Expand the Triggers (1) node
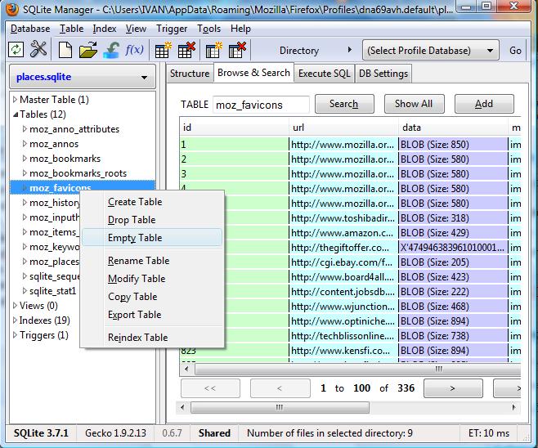 coord(15,335)
